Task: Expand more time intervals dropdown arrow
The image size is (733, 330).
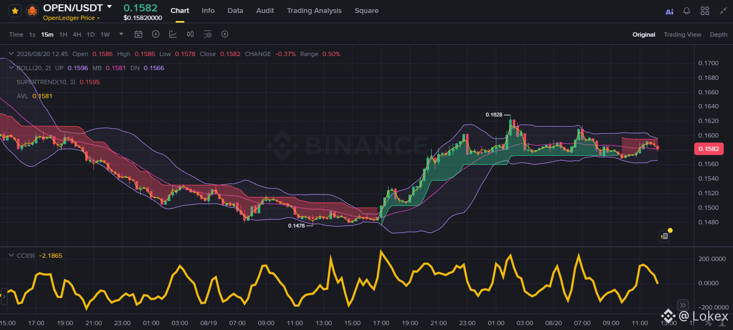Action: pos(121,34)
